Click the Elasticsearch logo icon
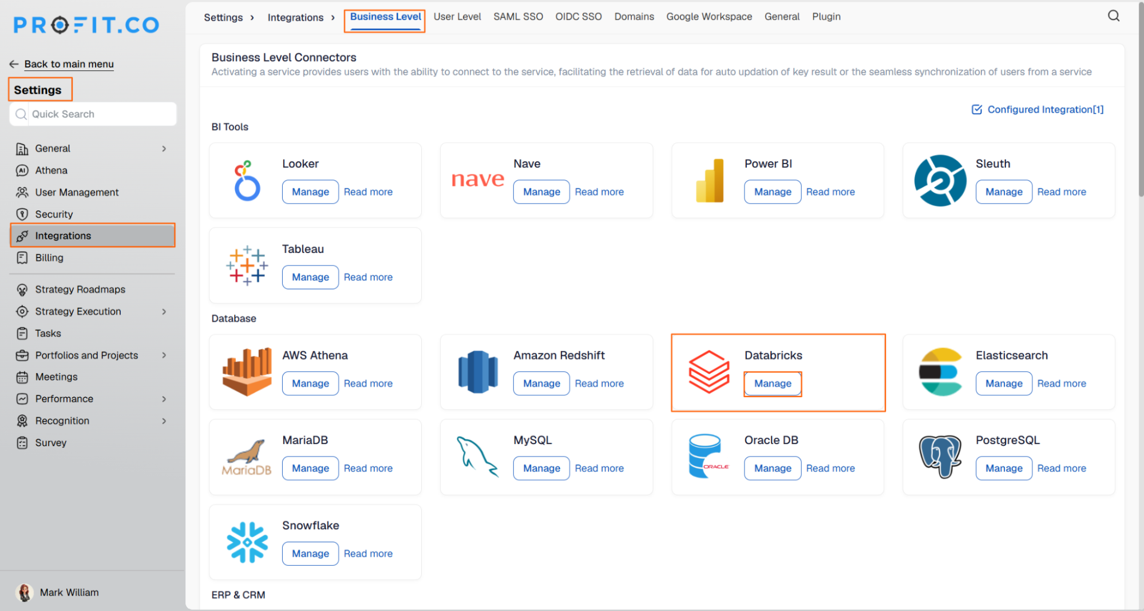 [x=940, y=372]
